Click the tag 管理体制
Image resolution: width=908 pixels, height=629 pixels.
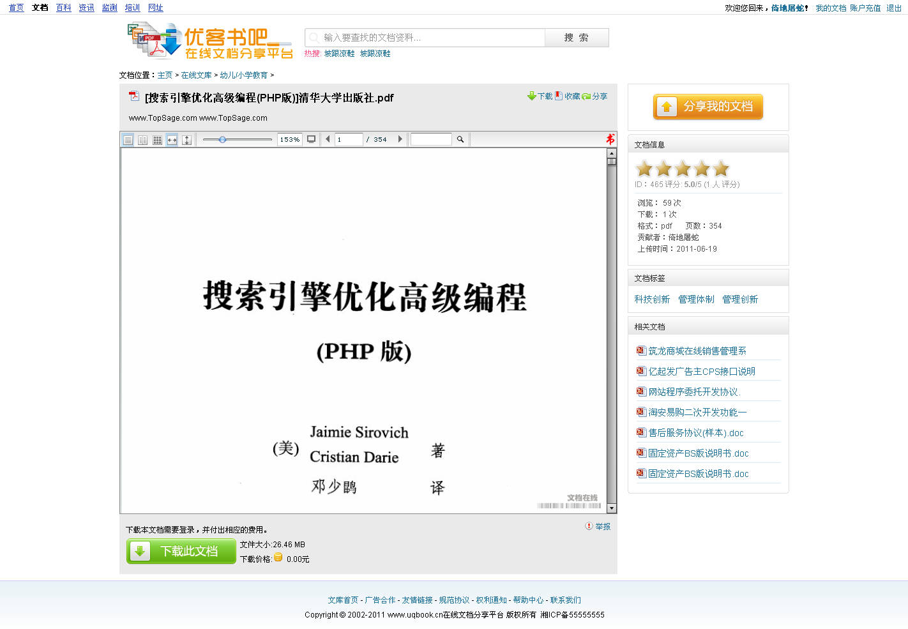tap(696, 299)
